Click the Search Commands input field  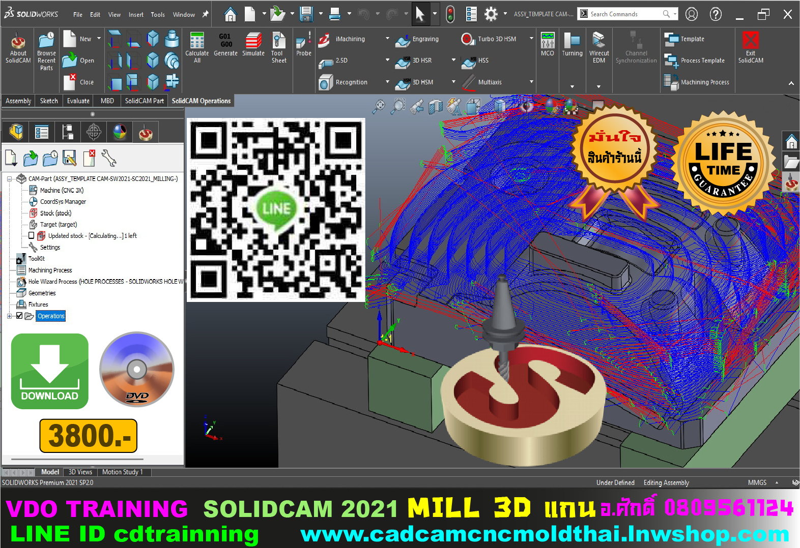tap(624, 14)
